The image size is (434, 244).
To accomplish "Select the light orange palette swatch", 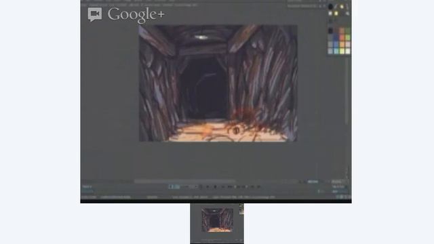I will 342,44.
